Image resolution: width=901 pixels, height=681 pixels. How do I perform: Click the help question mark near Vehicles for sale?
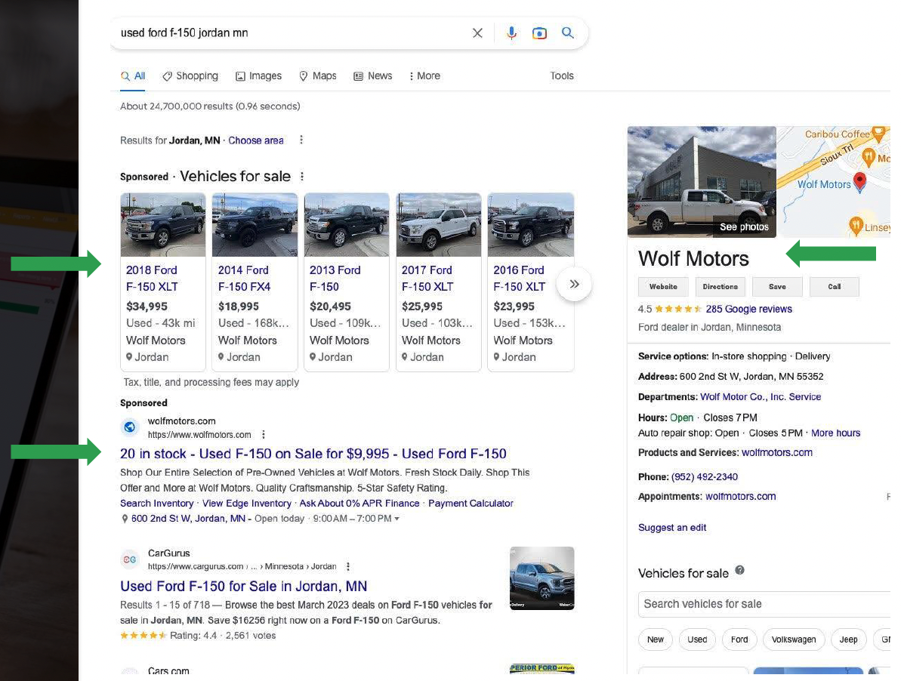pyautogui.click(x=739, y=570)
